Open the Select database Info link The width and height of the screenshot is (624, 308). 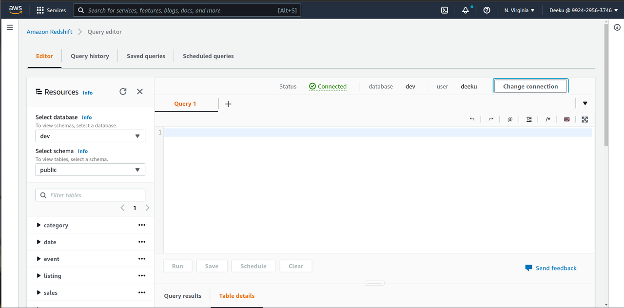[87, 117]
